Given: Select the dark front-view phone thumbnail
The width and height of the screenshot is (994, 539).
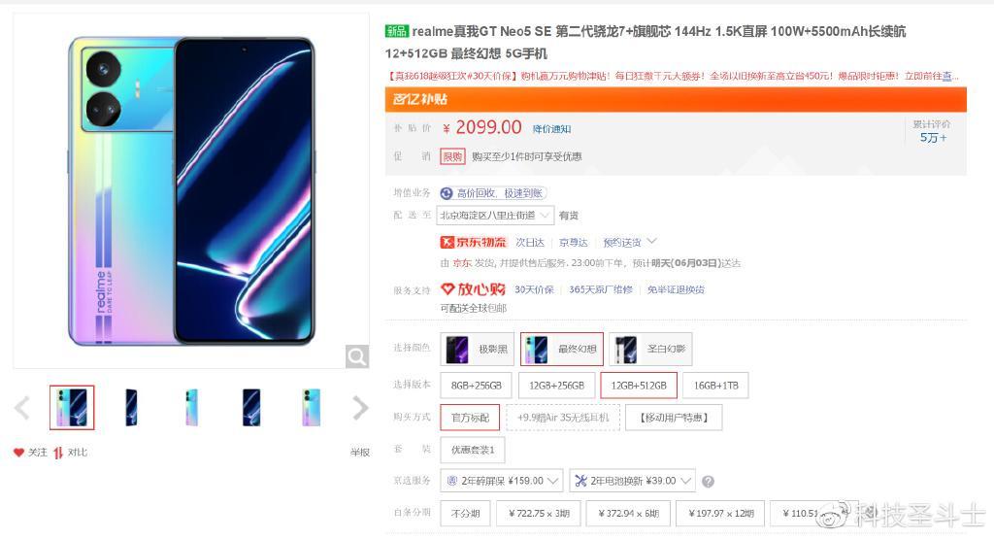Looking at the screenshot, I should (x=251, y=407).
